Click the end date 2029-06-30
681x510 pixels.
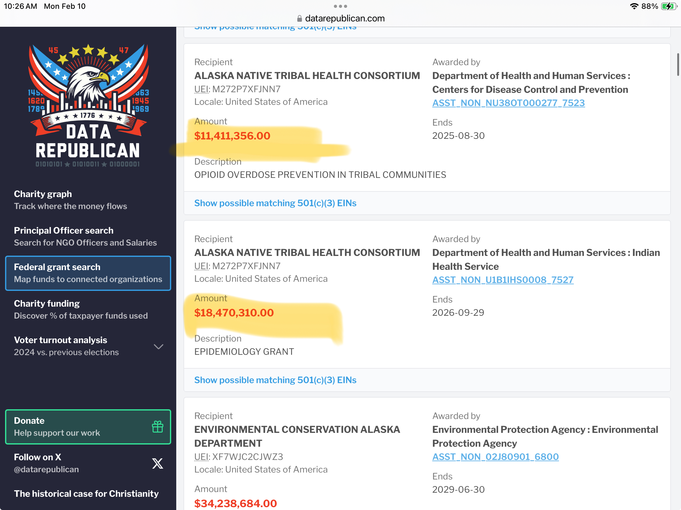(x=458, y=490)
